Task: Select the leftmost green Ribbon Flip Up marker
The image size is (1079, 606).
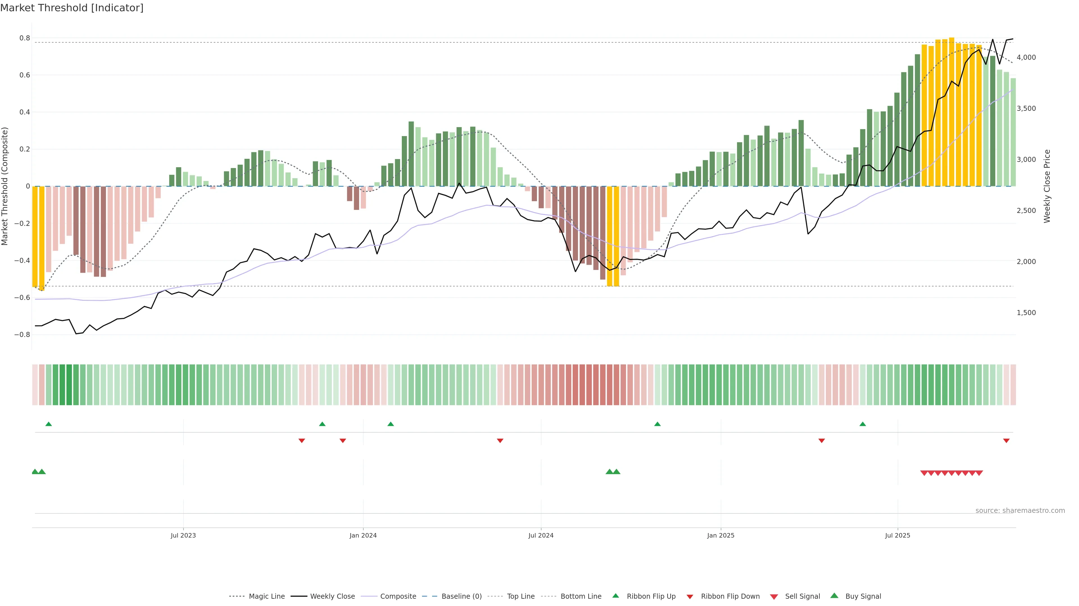Action: [49, 424]
